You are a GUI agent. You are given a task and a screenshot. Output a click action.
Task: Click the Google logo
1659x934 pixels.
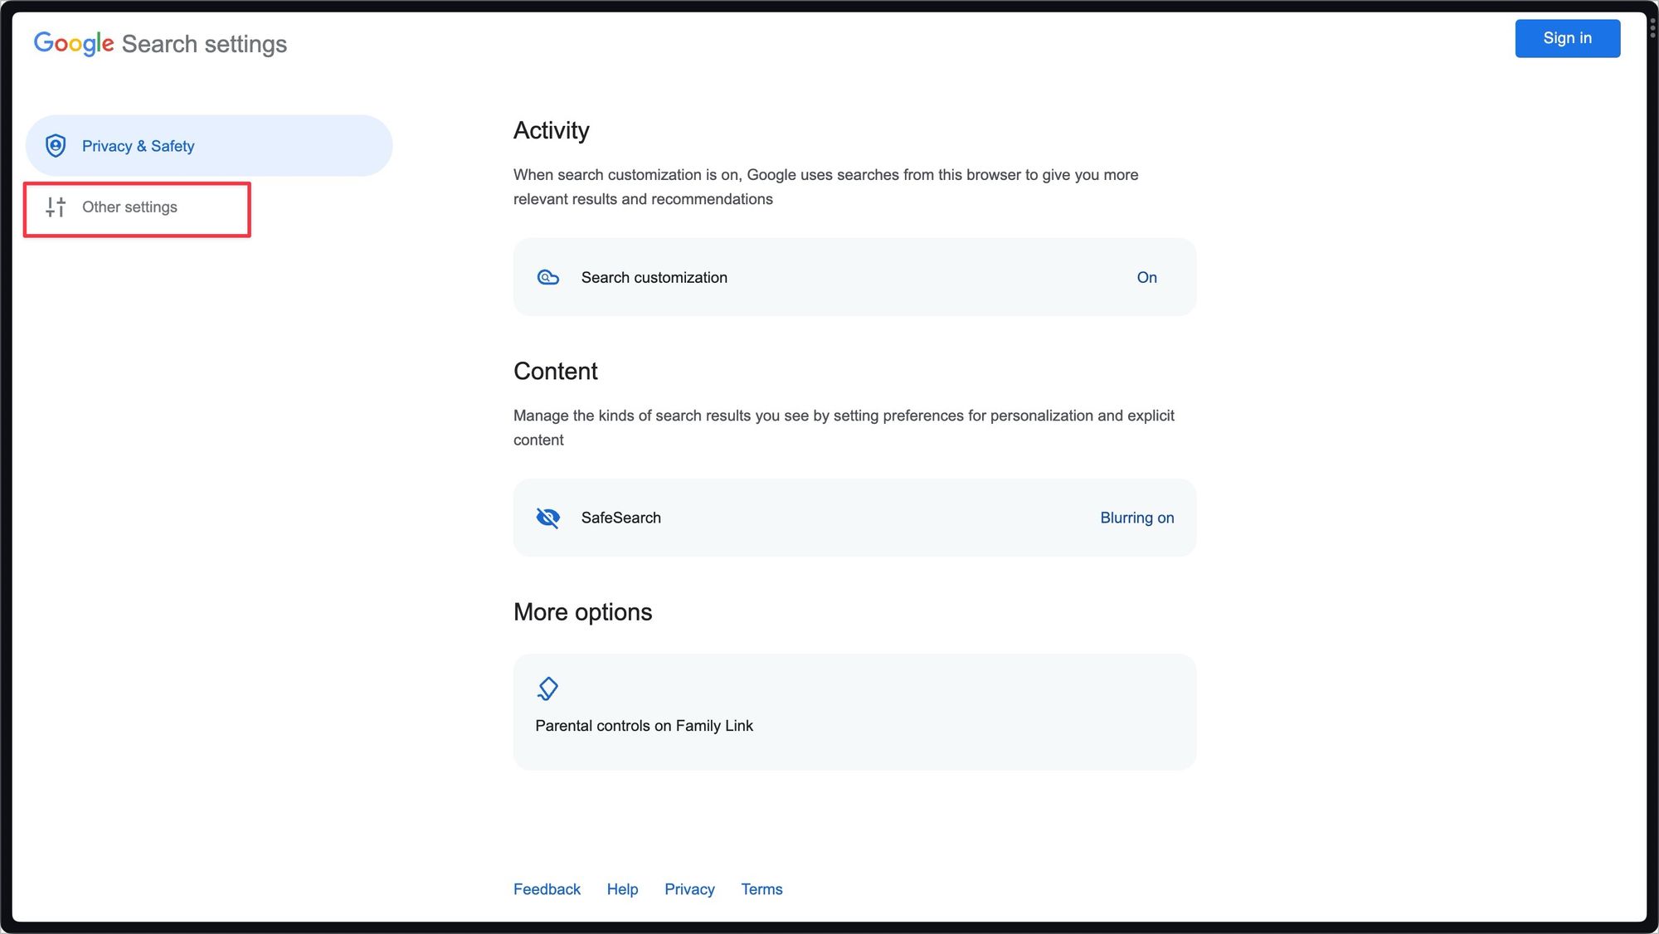tap(74, 43)
